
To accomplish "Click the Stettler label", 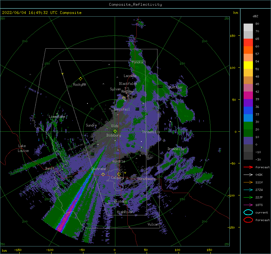I will pyautogui.click(x=176, y=87).
